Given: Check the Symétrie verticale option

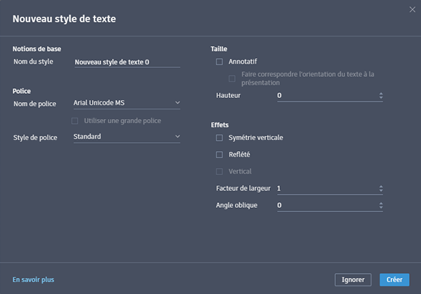Looking at the screenshot, I should click(220, 137).
